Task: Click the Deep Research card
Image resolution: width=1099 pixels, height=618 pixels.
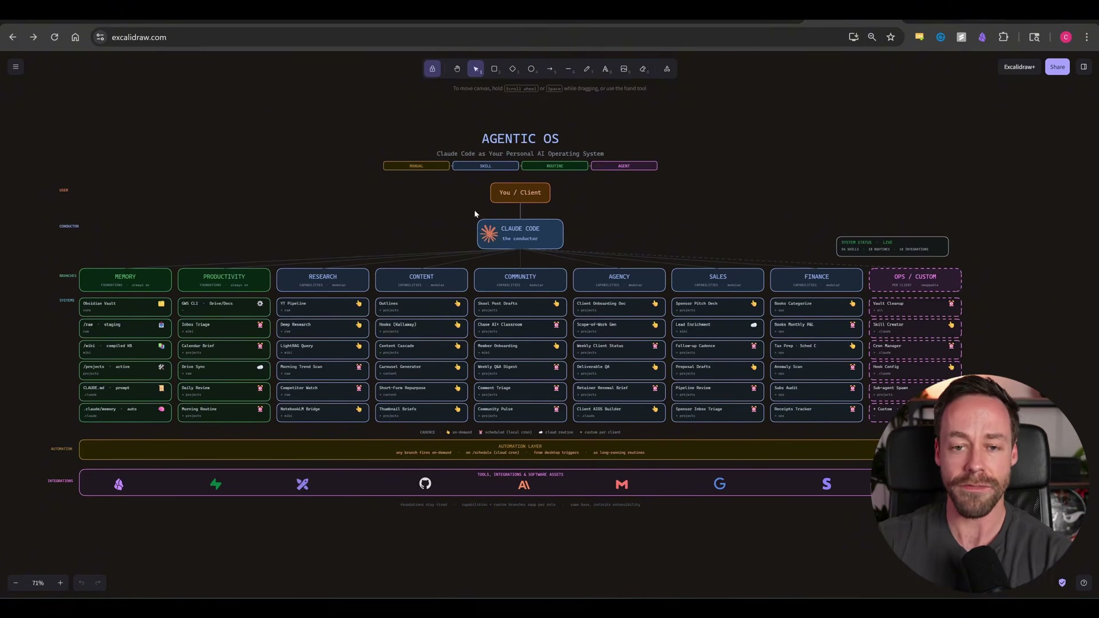Action: [323, 328]
